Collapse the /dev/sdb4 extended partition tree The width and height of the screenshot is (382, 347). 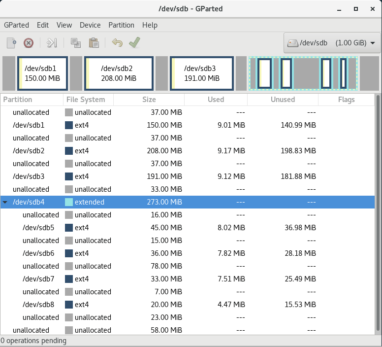click(x=5, y=202)
